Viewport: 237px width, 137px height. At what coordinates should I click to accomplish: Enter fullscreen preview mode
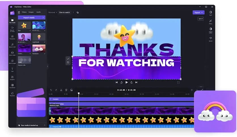[178, 82]
